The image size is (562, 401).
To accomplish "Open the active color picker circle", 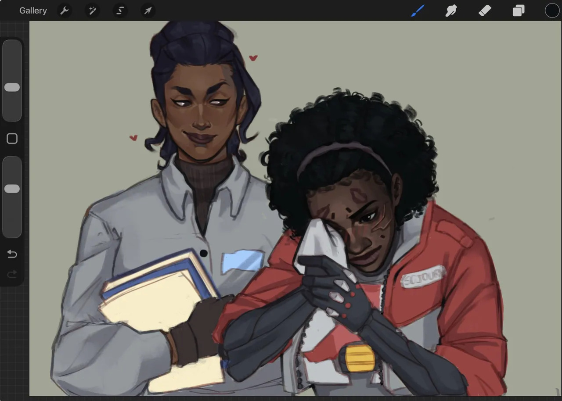I will (x=552, y=11).
